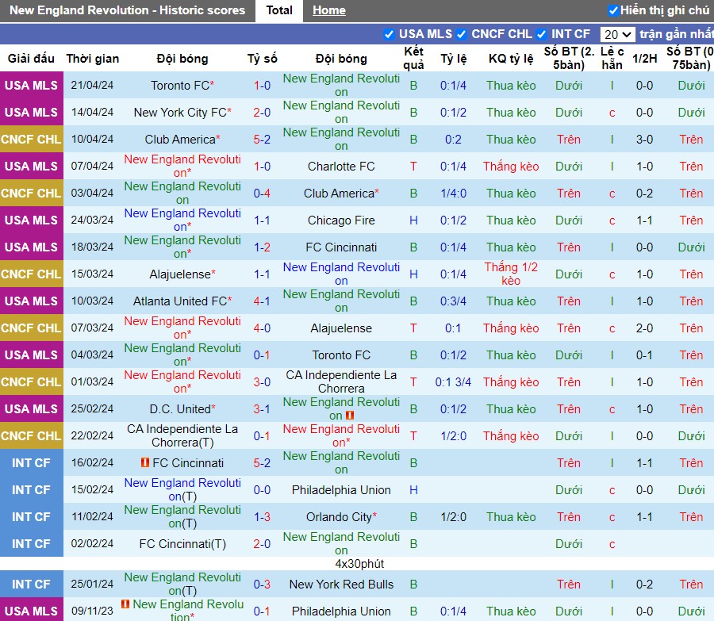
Task: Click half-time score 3-0 cell
Action: tap(644, 140)
